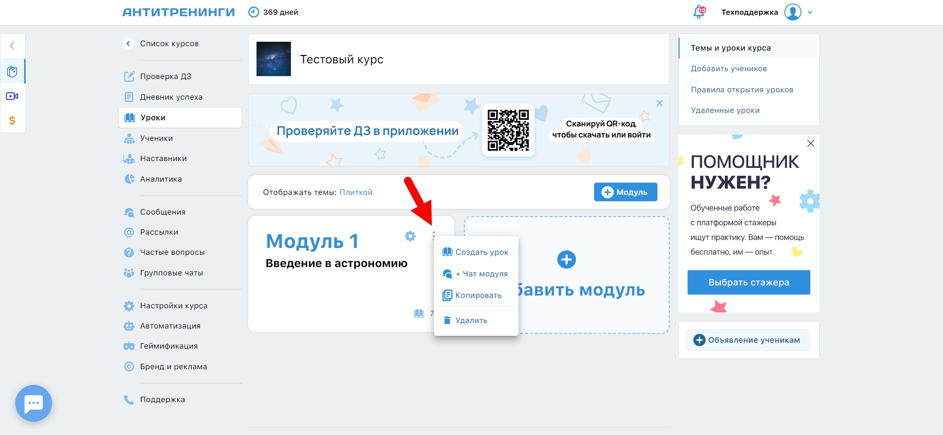Open the notifications bell icon

(699, 12)
